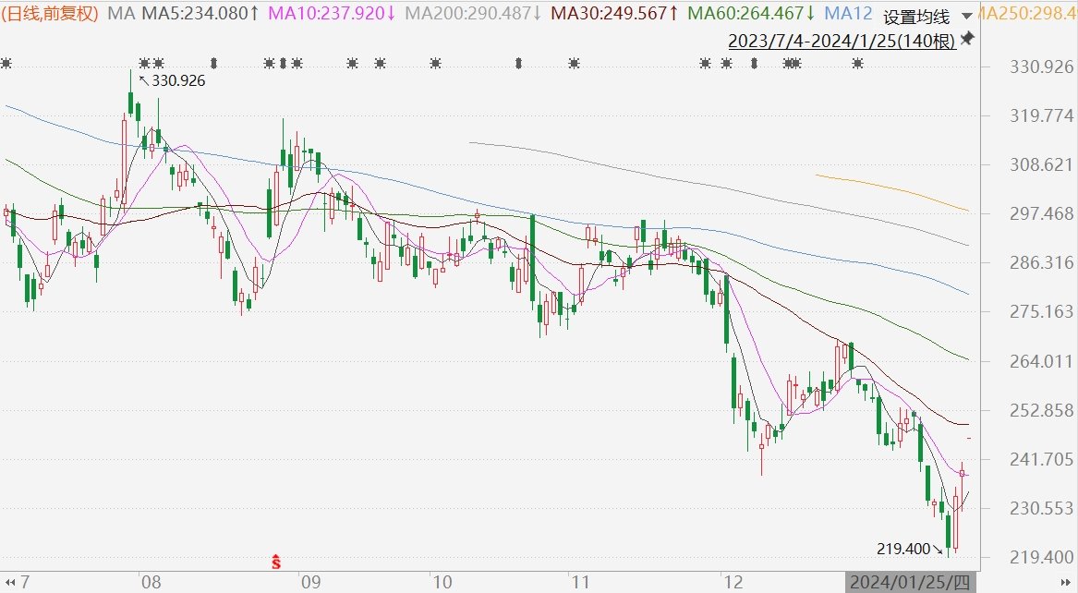Screen dimensions: 1078x593
Task: Click the 308.621 price axis label
Action: click(x=1041, y=164)
